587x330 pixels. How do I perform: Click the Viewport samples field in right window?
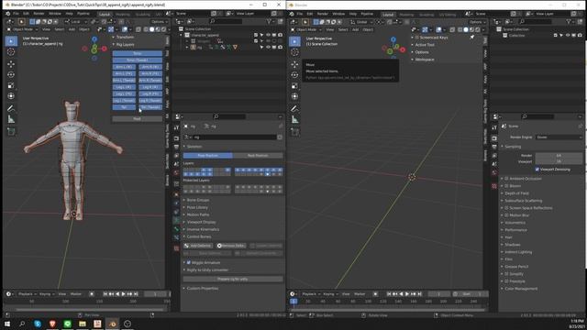[559, 161]
